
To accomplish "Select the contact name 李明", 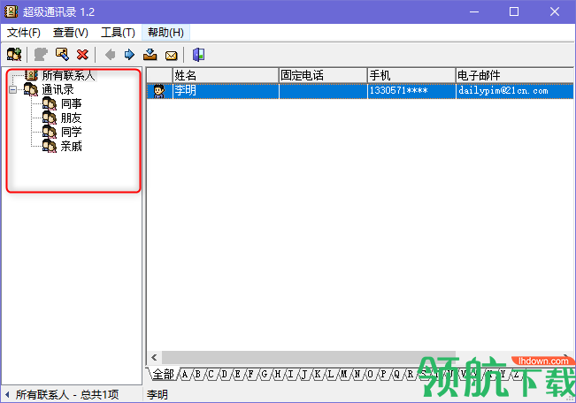I will point(185,91).
